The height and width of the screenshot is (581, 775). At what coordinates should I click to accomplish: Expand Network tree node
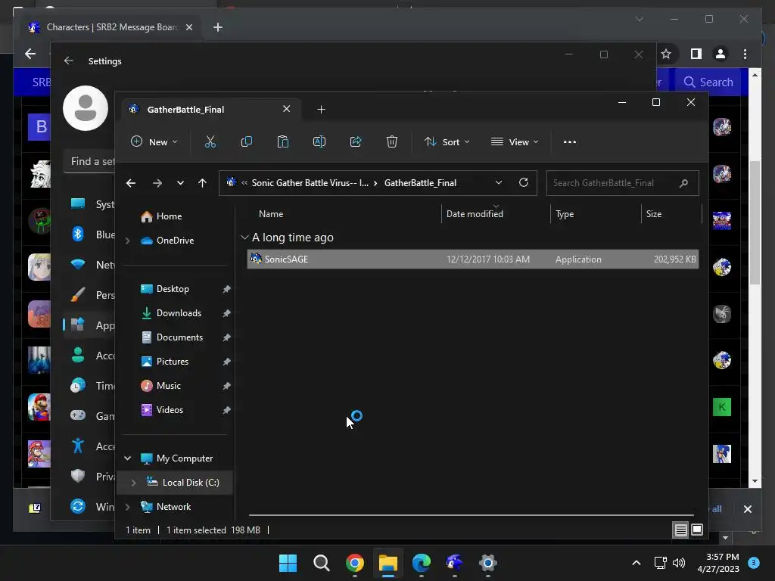[x=127, y=507]
